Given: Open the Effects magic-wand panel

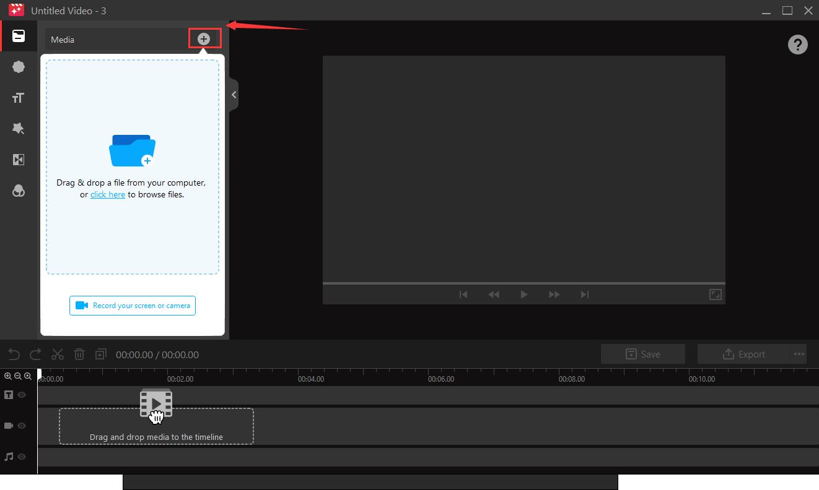Looking at the screenshot, I should (19, 128).
